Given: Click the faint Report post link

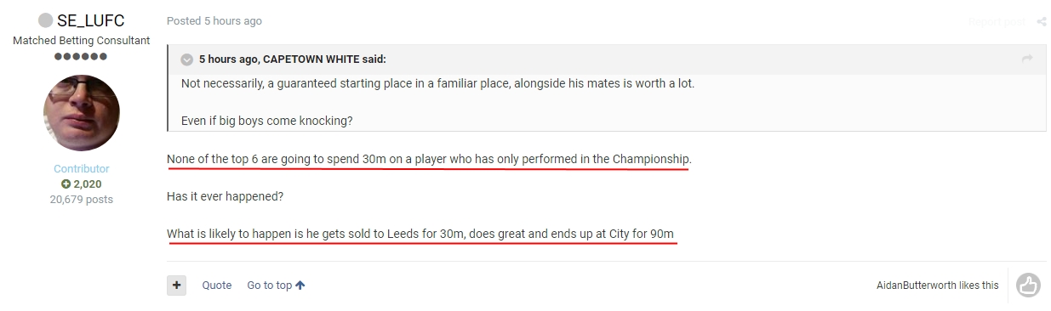Looking at the screenshot, I should point(997,21).
